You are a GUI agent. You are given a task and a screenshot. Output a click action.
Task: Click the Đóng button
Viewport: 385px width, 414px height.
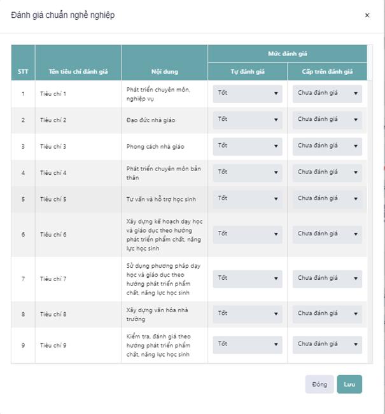tap(319, 384)
